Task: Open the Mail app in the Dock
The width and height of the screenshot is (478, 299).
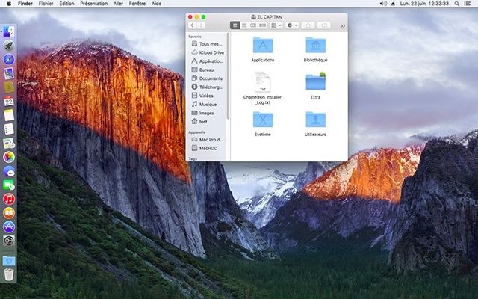Action: [8, 73]
